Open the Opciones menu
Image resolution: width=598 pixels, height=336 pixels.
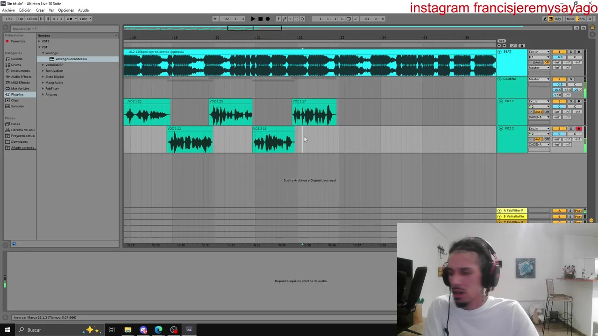click(66, 10)
